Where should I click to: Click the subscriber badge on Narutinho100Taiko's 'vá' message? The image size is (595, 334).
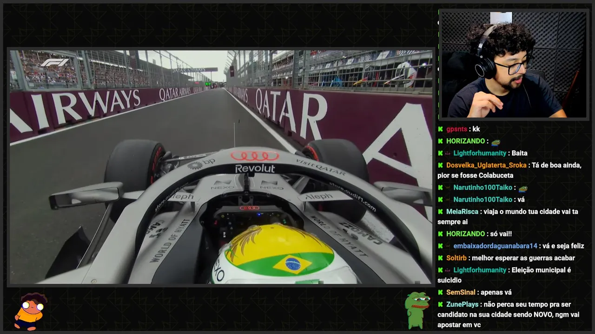coord(448,199)
